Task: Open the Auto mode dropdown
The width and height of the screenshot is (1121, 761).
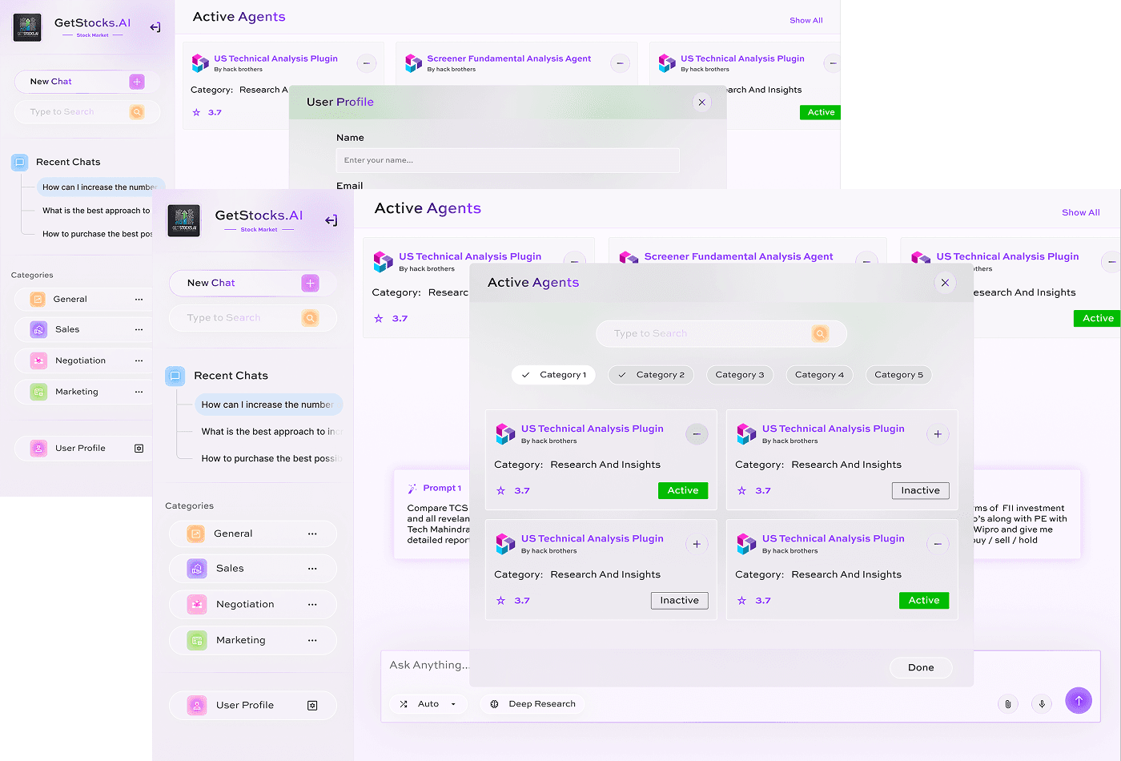Action: (x=428, y=704)
